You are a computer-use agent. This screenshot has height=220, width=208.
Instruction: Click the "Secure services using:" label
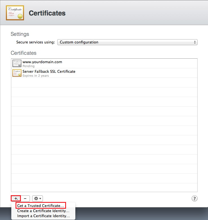pos(36,42)
